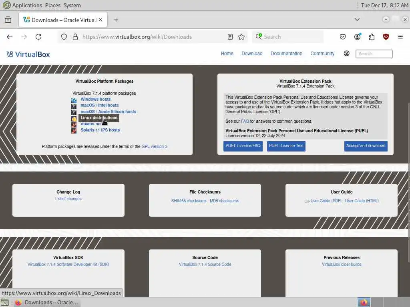Focus the site Search input field
410x307 pixels.
pos(374,54)
